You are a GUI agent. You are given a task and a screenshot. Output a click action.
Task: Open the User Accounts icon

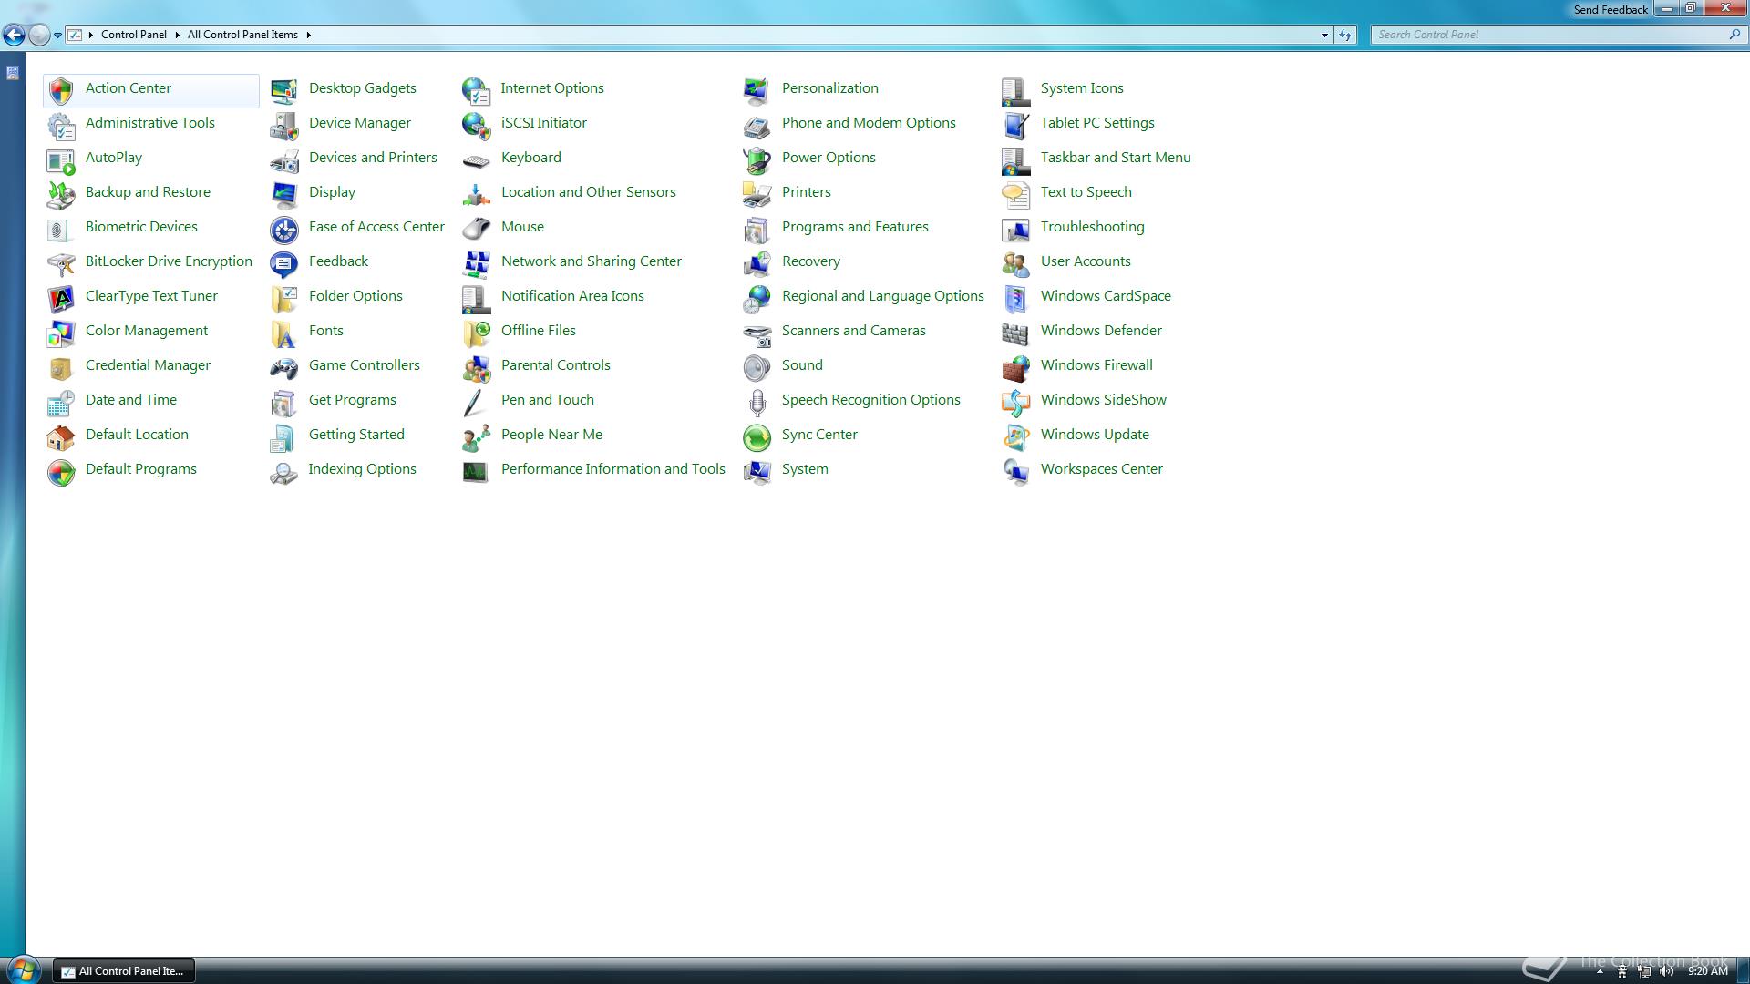point(1016,263)
